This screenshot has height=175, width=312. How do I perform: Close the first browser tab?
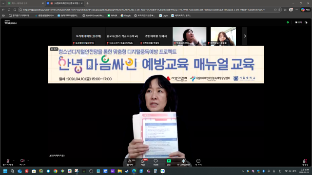43,3
